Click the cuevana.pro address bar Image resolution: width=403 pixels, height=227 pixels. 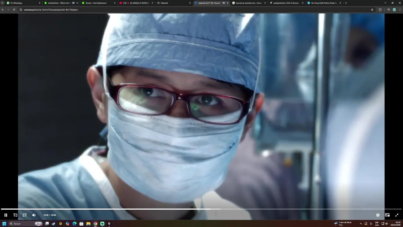(x=195, y=10)
